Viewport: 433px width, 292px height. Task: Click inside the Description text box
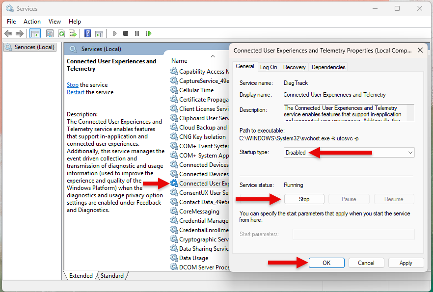click(x=345, y=112)
